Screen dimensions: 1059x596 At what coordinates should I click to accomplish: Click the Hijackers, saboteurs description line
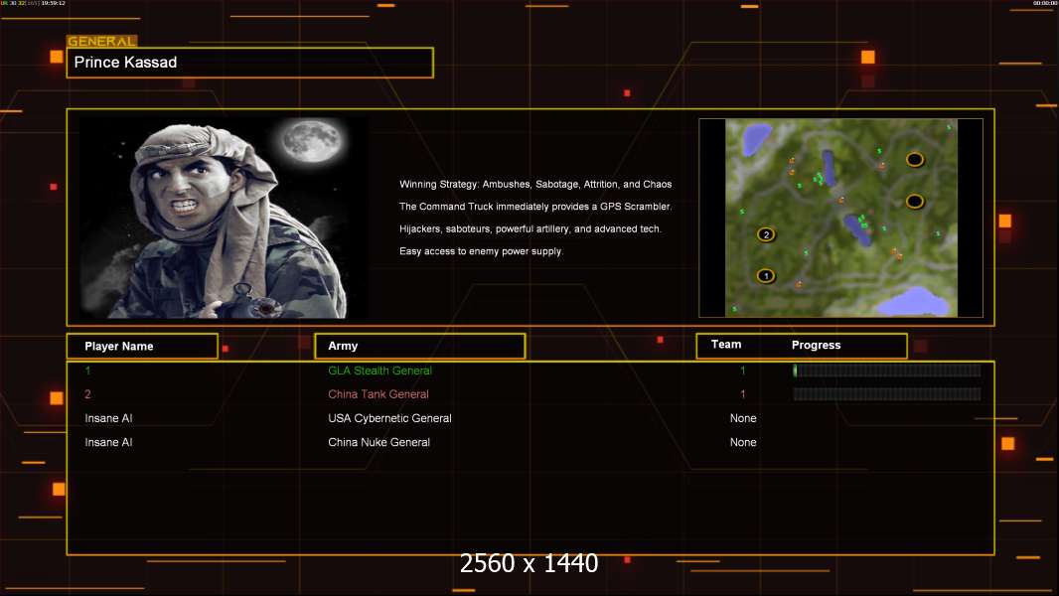pos(530,228)
